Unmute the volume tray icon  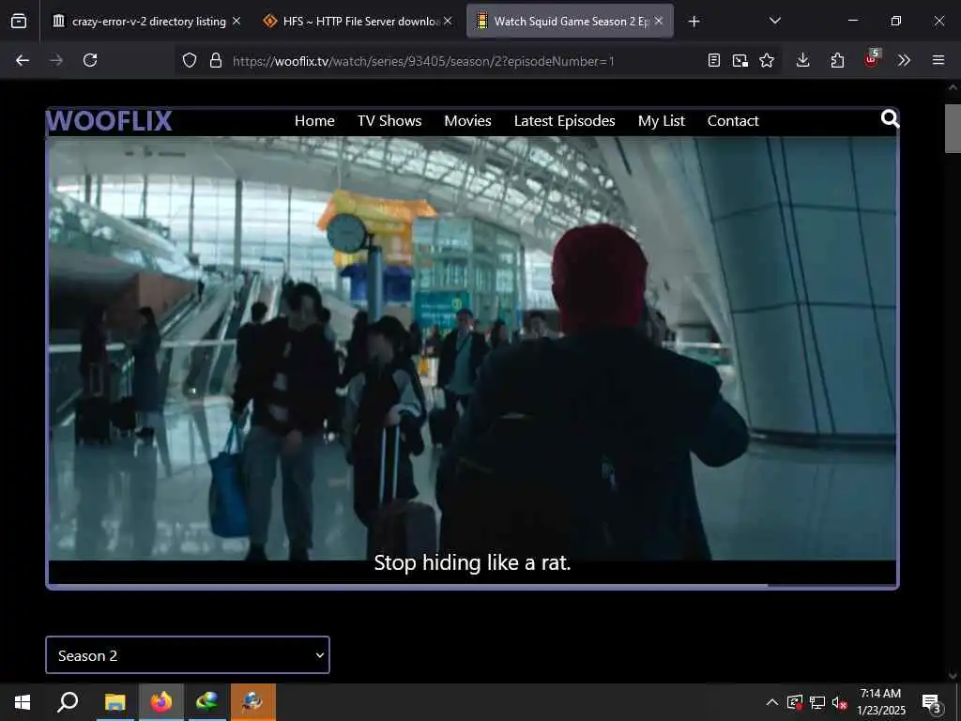(x=839, y=702)
